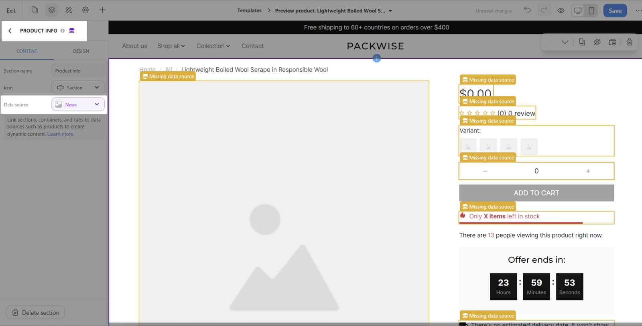Click the All breadcrumb link
642x326 pixels.
coord(169,70)
